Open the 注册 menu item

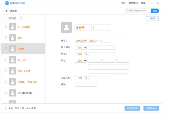(x=123, y=3)
